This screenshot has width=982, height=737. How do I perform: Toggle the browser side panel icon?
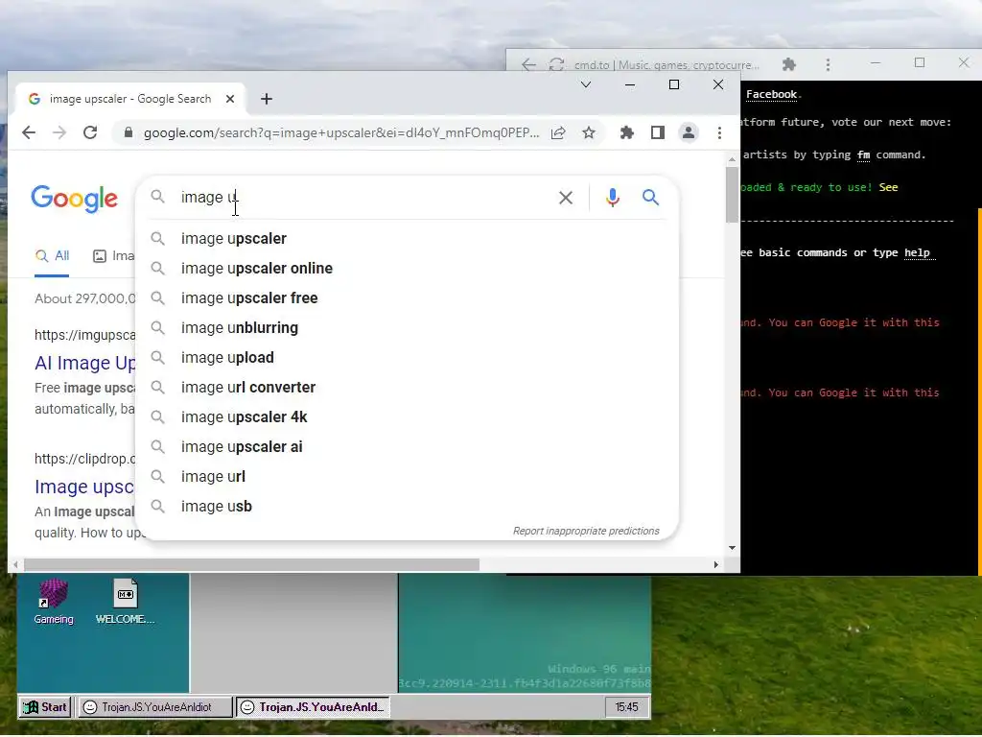pyautogui.click(x=658, y=132)
